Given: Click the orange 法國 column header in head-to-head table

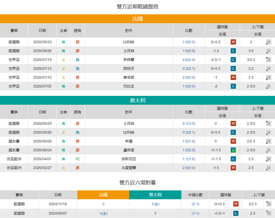Looking at the screenshot, I should (x=103, y=195).
